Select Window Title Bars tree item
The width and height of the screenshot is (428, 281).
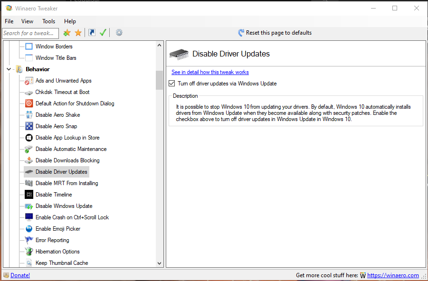56,58
